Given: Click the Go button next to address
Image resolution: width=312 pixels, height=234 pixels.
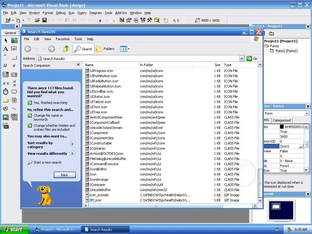Looking at the screenshot, I should click(x=252, y=58).
